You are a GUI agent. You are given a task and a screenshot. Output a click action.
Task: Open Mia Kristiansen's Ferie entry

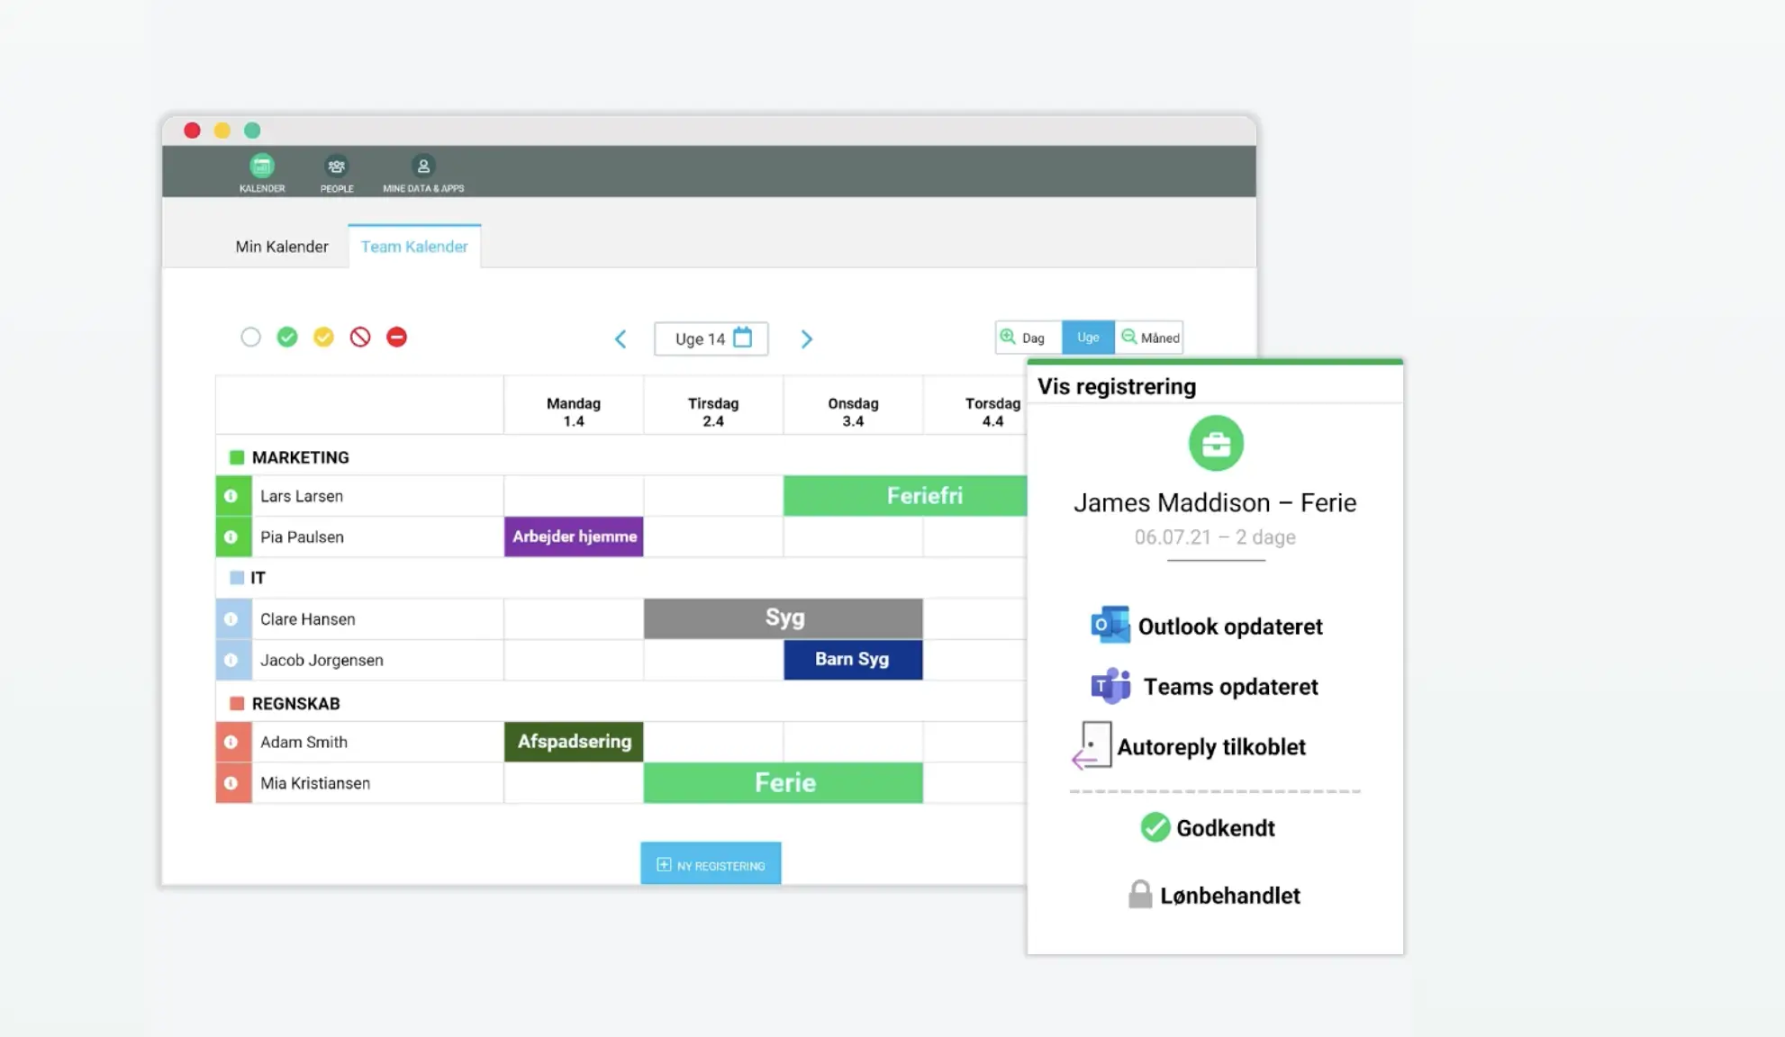[784, 783]
